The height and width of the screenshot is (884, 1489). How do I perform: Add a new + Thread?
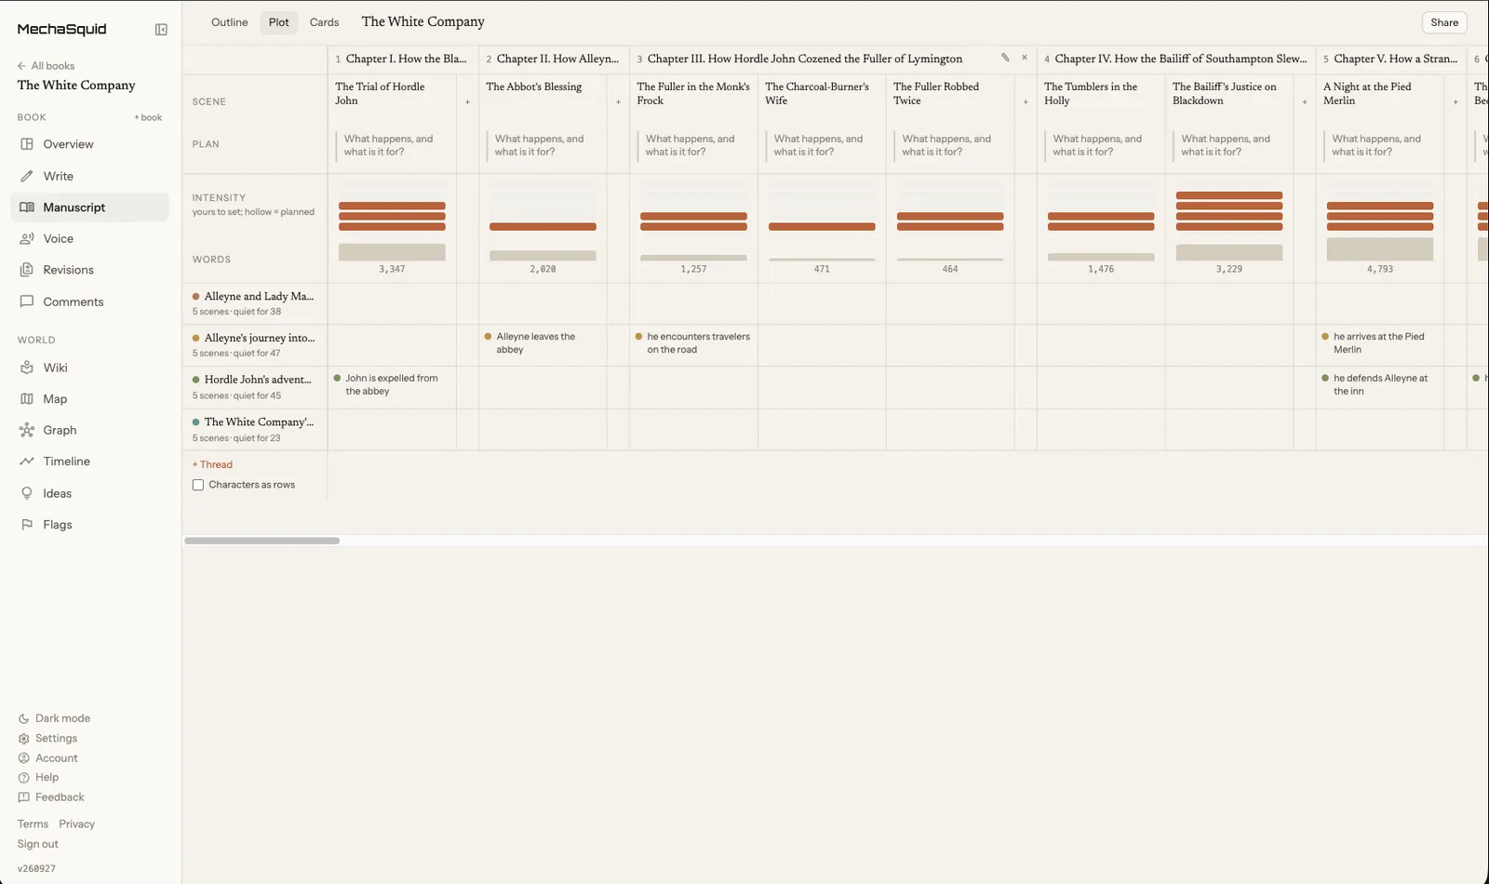pyautogui.click(x=212, y=464)
